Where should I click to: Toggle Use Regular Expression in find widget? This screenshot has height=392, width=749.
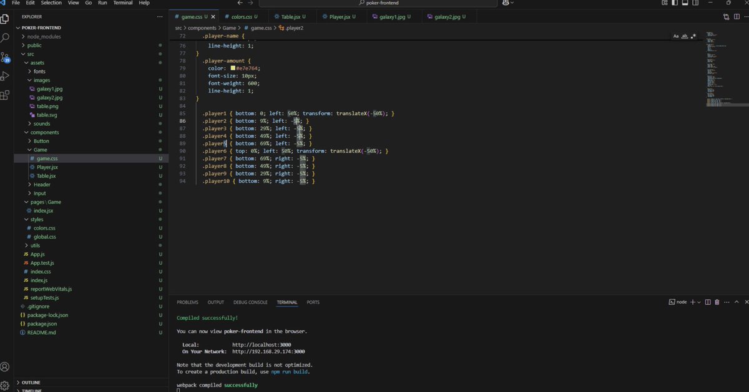693,36
